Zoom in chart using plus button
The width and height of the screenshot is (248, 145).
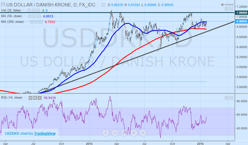coord(134,132)
